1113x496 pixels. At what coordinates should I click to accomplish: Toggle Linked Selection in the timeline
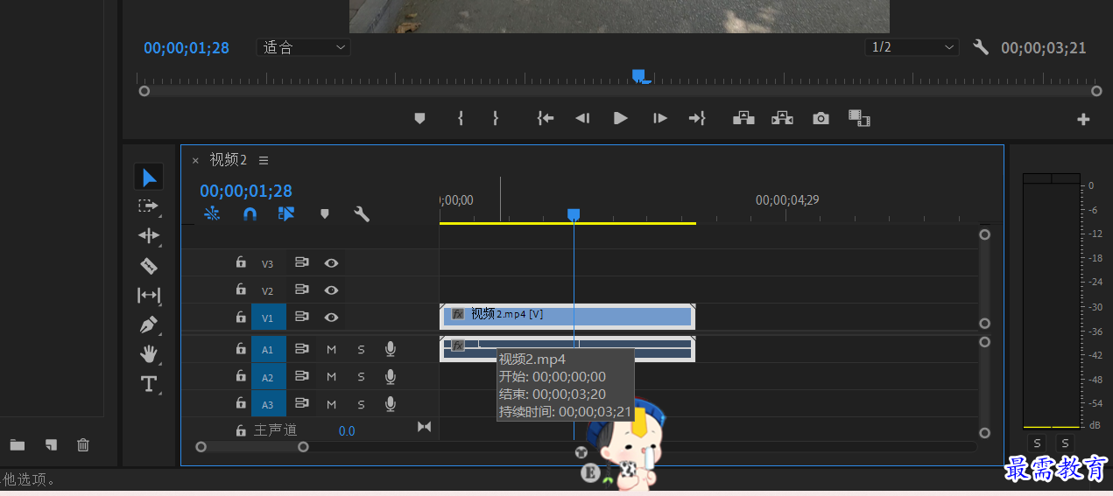[286, 213]
